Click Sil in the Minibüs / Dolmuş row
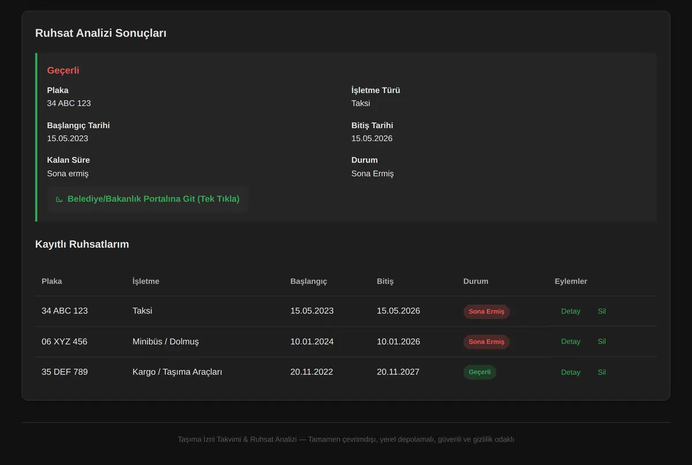 [x=601, y=342]
